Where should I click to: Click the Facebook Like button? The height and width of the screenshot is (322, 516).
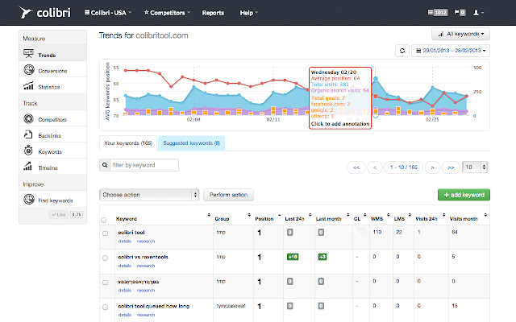(x=59, y=215)
